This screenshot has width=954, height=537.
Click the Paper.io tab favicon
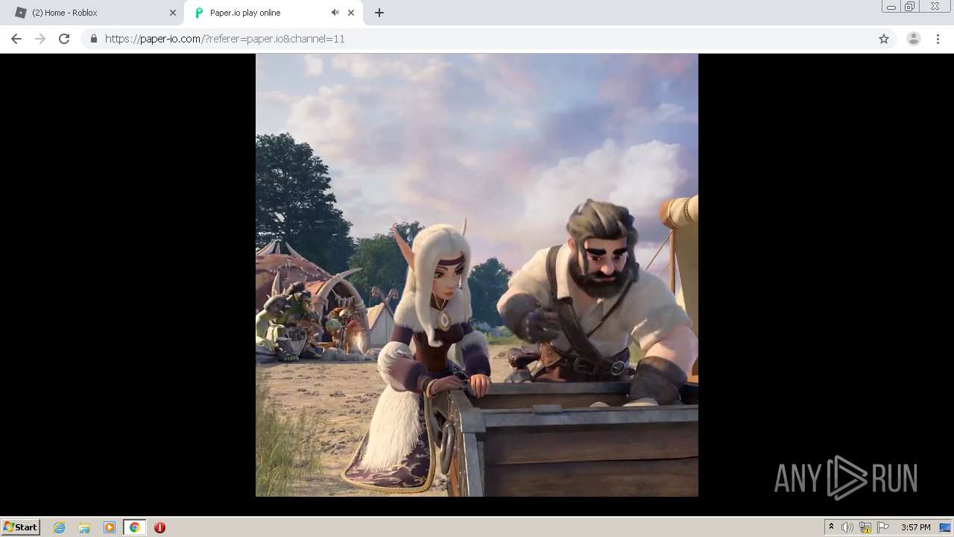[x=199, y=13]
